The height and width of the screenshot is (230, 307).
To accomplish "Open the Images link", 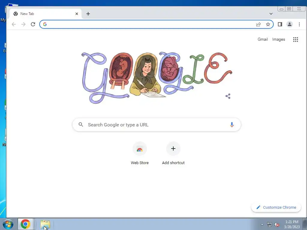I will [x=279, y=39].
